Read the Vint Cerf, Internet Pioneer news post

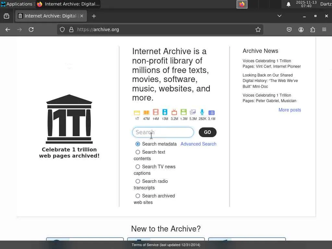click(x=272, y=64)
